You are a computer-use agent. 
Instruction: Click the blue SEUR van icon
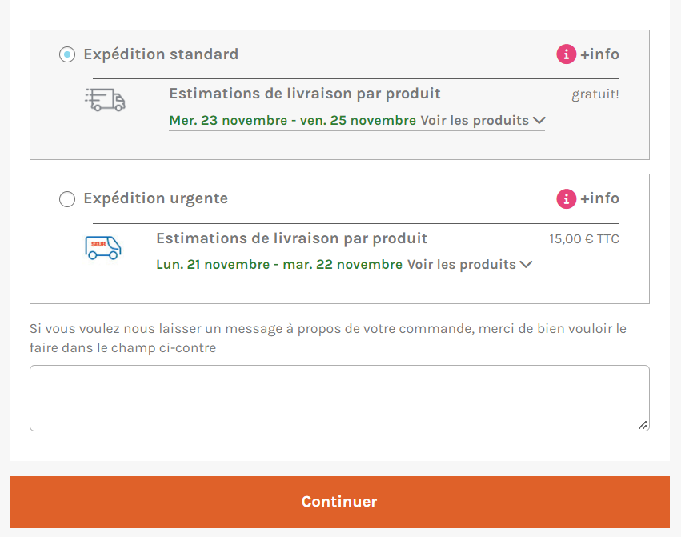(x=103, y=247)
